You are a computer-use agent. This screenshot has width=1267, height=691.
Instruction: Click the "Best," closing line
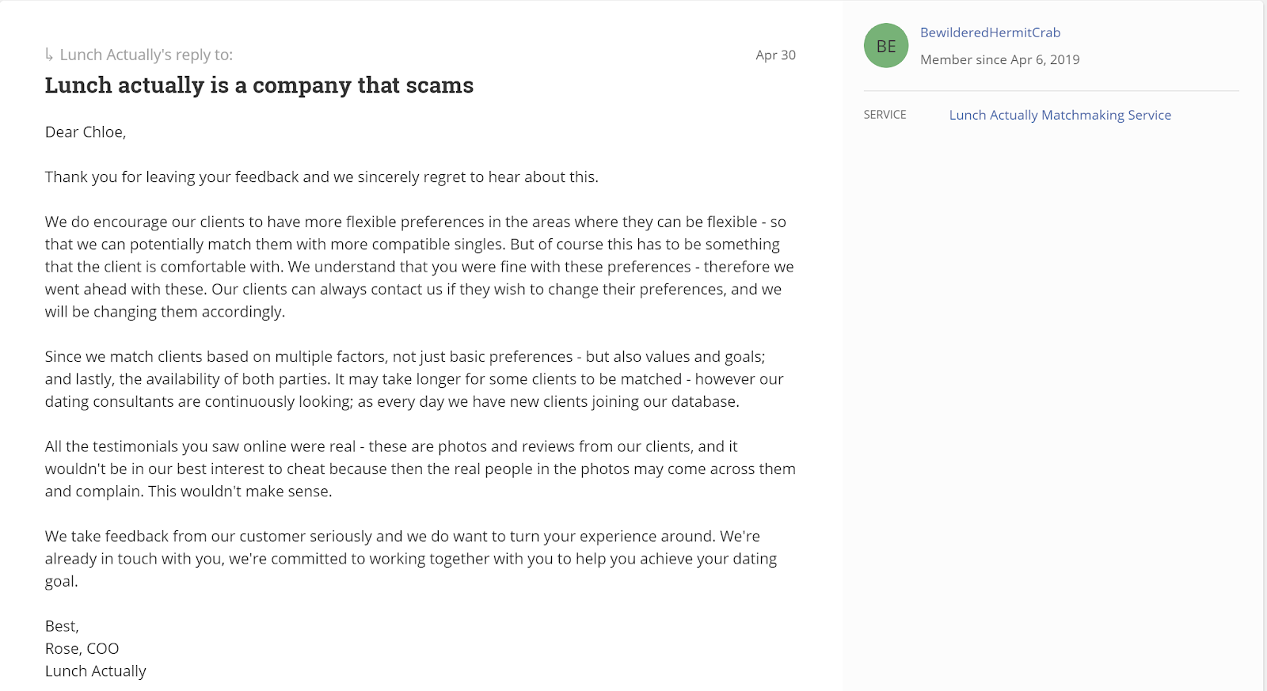pyautogui.click(x=62, y=626)
